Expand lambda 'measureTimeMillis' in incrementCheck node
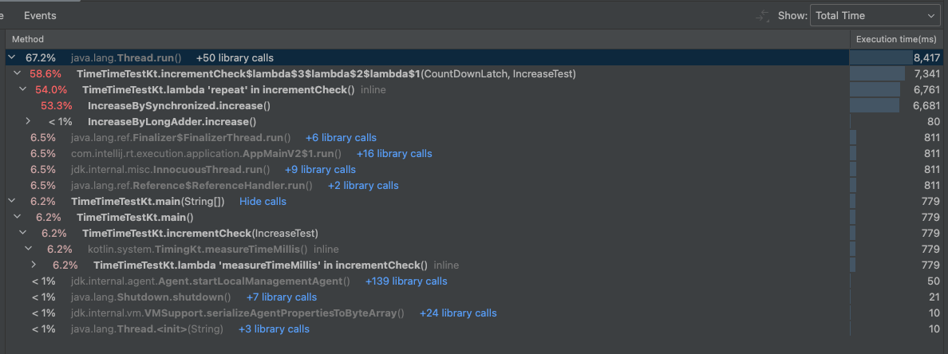948x354 pixels. click(x=34, y=265)
